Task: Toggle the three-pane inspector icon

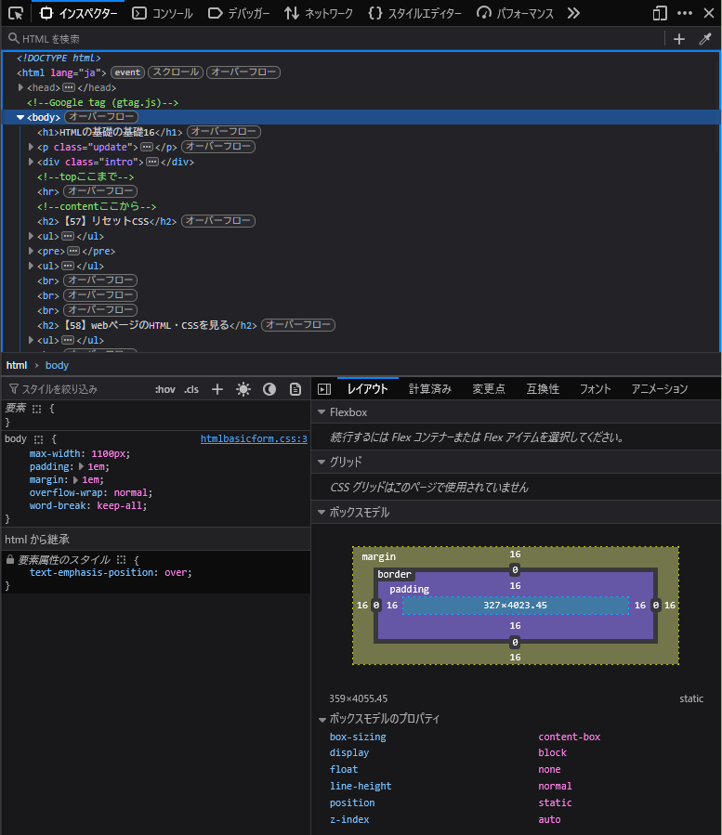Action: coord(324,389)
